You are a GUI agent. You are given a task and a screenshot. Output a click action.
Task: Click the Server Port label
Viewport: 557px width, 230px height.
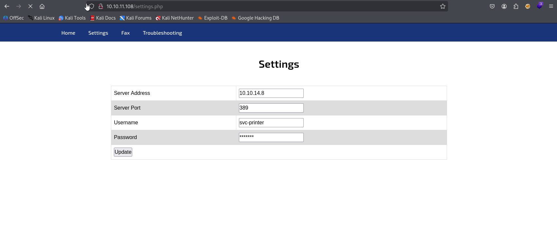[x=127, y=108]
